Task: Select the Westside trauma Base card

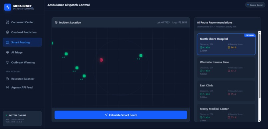Action: pyautogui.click(x=226, y=68)
